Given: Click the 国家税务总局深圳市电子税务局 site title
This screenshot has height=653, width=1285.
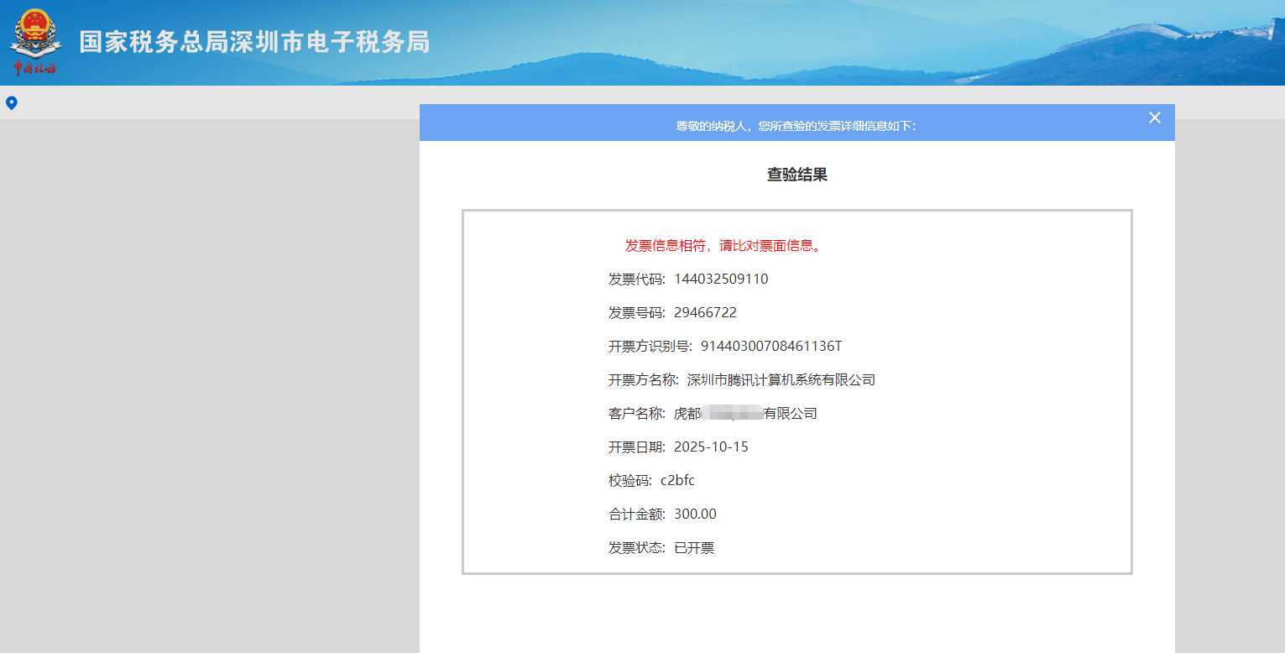Looking at the screenshot, I should [x=254, y=42].
